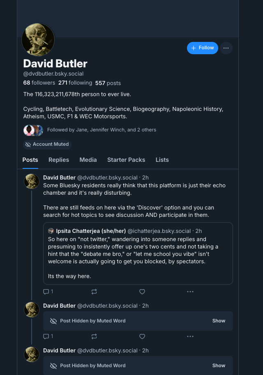263x375 pixels.
Task: Open David Butler's large profile avatar
Action: tap(38, 40)
